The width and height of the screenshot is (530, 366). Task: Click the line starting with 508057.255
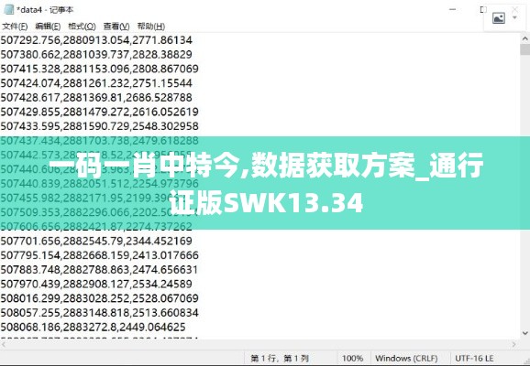99,312
